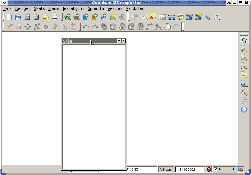Click the Add Part icon
This screenshot has height=175, width=251.
pos(122,27)
